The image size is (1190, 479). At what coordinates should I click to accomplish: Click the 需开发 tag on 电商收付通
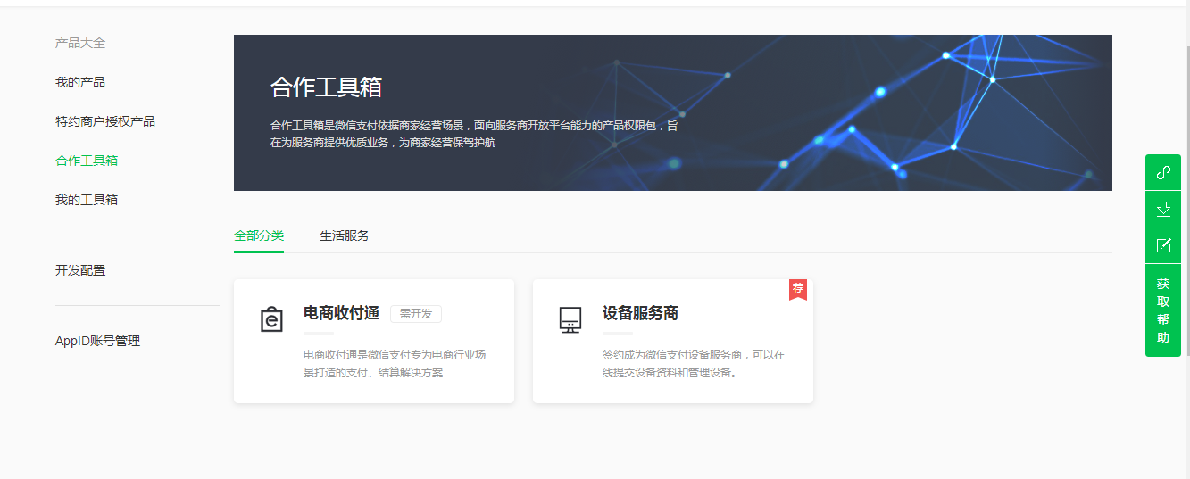pyautogui.click(x=416, y=314)
